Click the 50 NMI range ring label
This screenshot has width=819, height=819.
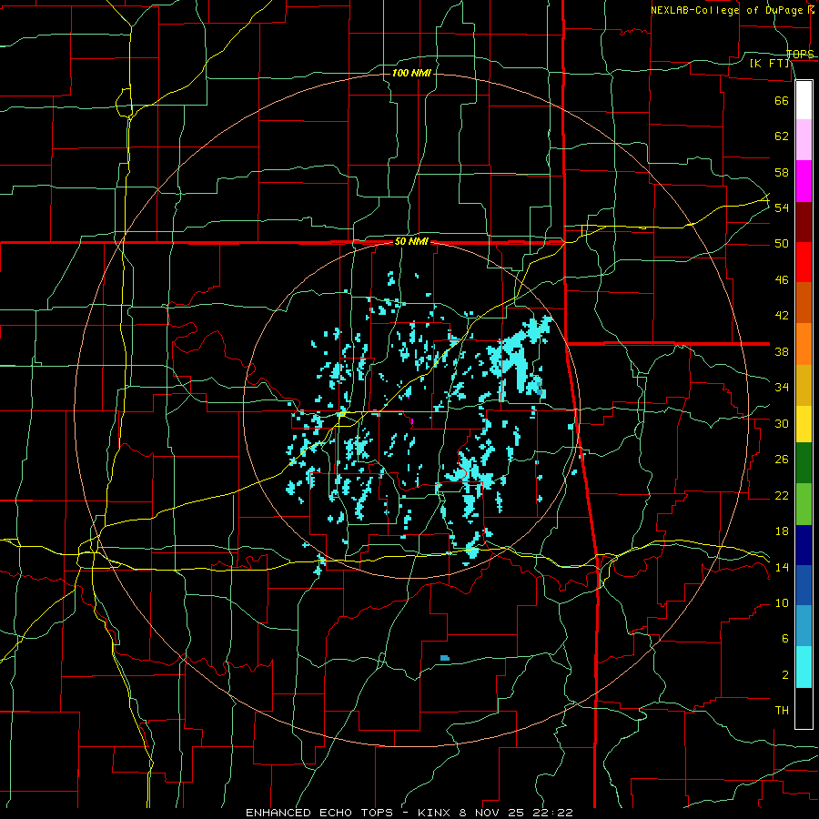(411, 241)
